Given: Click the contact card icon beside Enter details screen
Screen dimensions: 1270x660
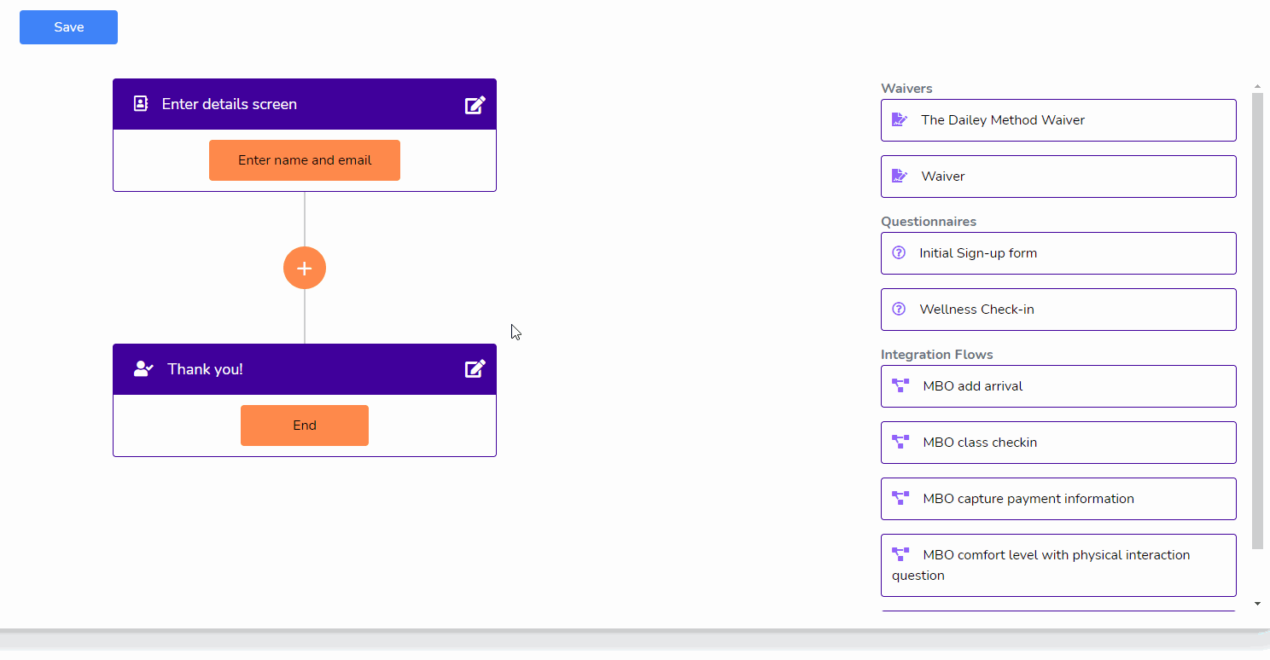Looking at the screenshot, I should (141, 104).
